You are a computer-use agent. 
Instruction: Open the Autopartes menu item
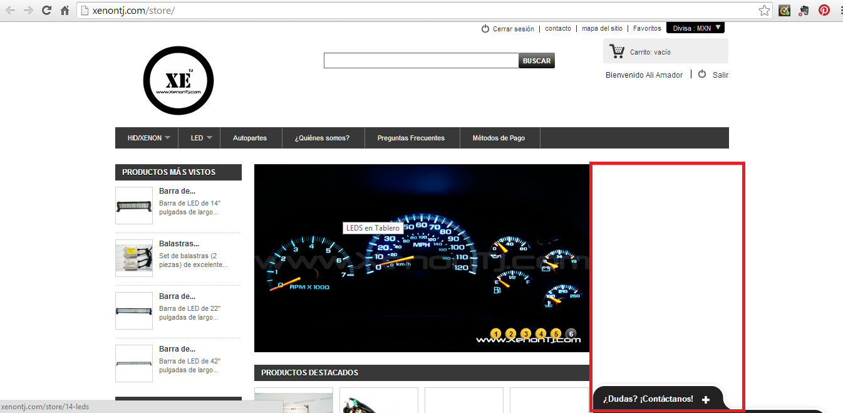250,138
